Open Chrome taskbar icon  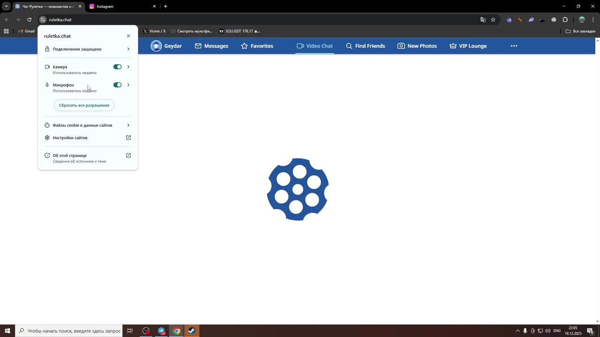point(176,331)
